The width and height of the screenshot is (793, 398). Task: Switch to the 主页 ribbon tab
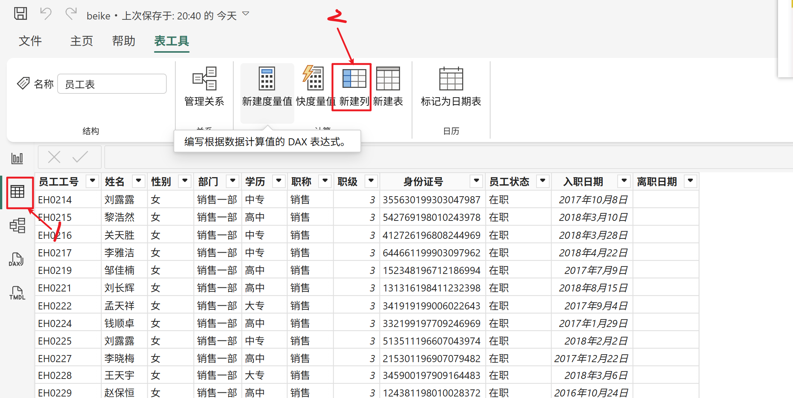click(x=81, y=41)
